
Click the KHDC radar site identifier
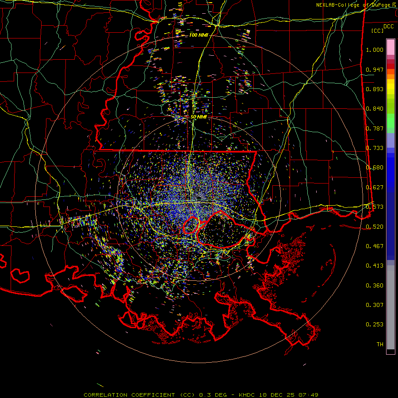pyautogui.click(x=248, y=395)
